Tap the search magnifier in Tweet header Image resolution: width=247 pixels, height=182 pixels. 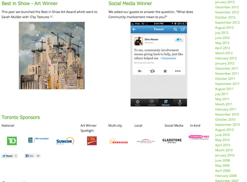175,29
